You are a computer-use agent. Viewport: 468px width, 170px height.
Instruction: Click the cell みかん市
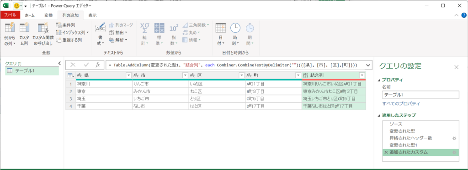click(160, 91)
